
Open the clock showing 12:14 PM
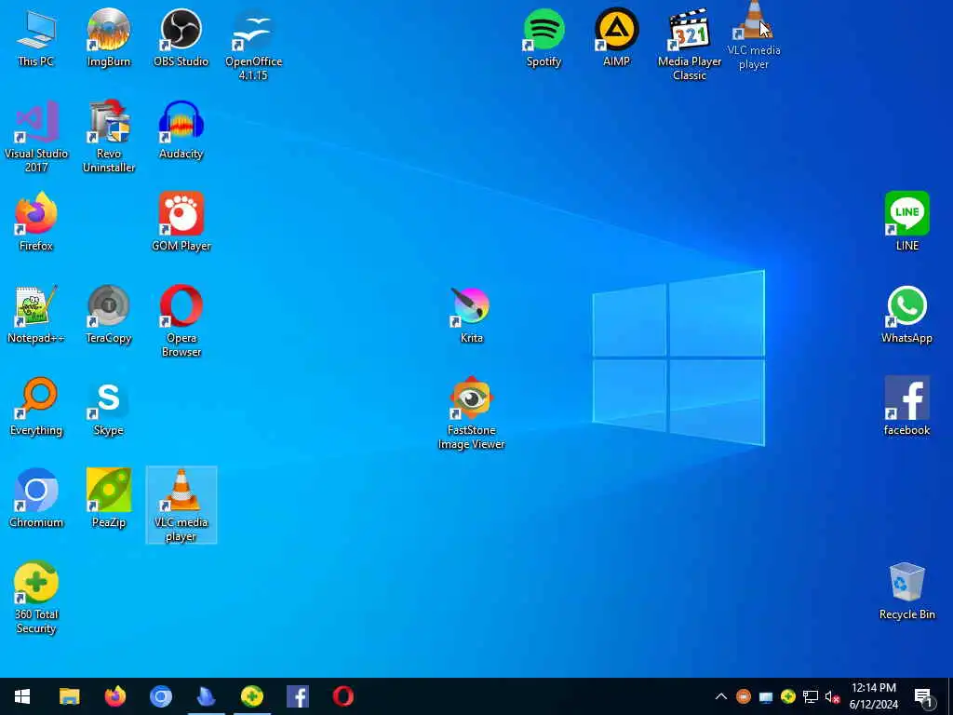tap(873, 696)
